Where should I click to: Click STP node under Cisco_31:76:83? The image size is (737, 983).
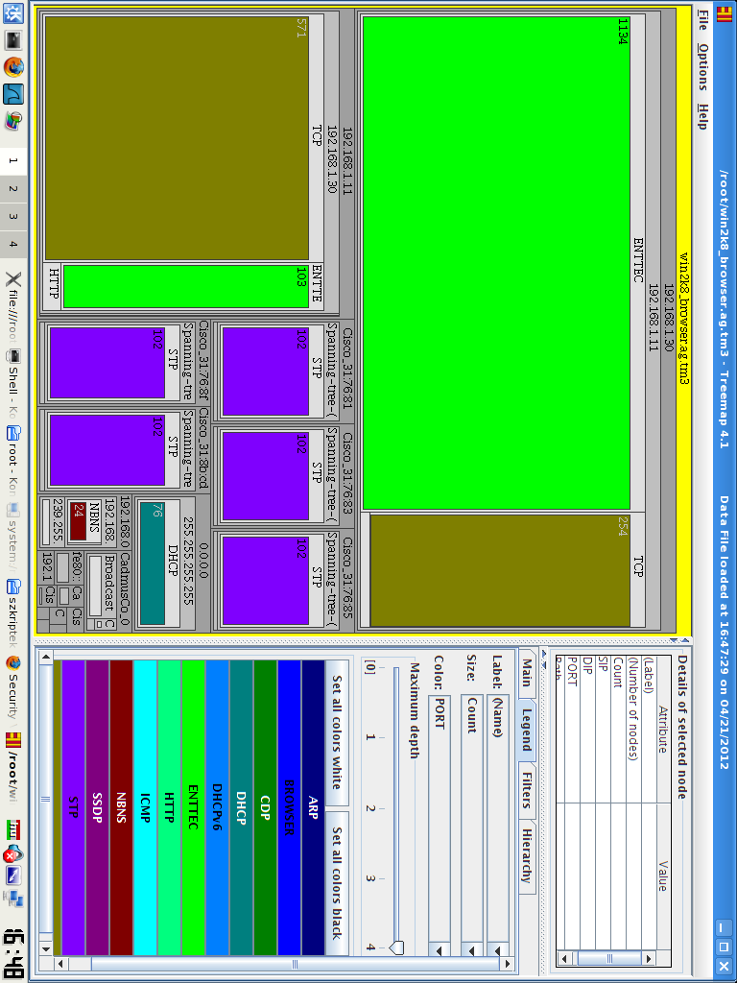coord(266,476)
